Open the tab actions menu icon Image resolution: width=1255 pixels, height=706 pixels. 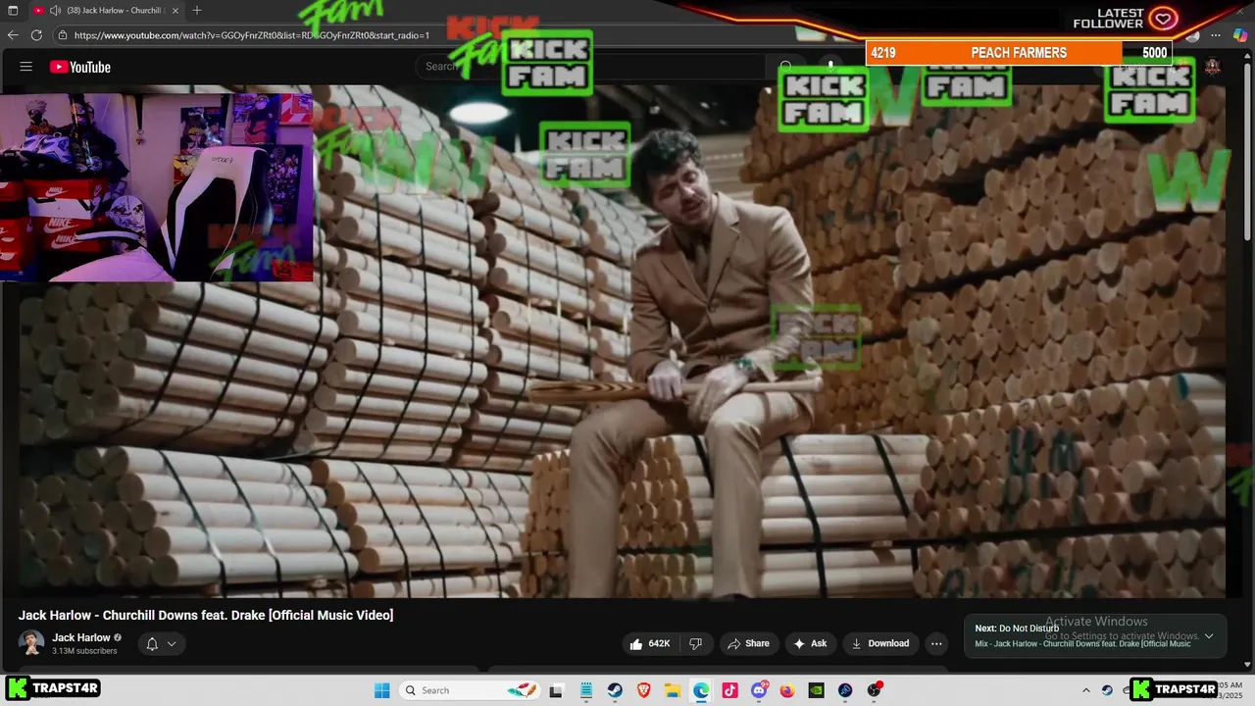pos(13,10)
